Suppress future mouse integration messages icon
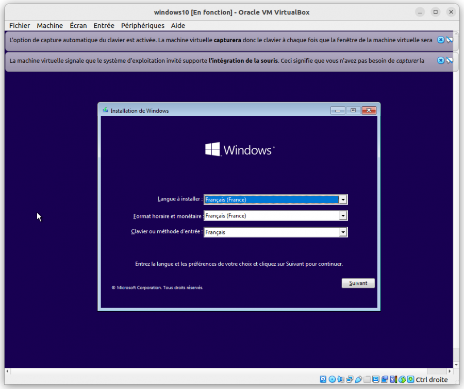The image size is (464, 389). tap(450, 60)
